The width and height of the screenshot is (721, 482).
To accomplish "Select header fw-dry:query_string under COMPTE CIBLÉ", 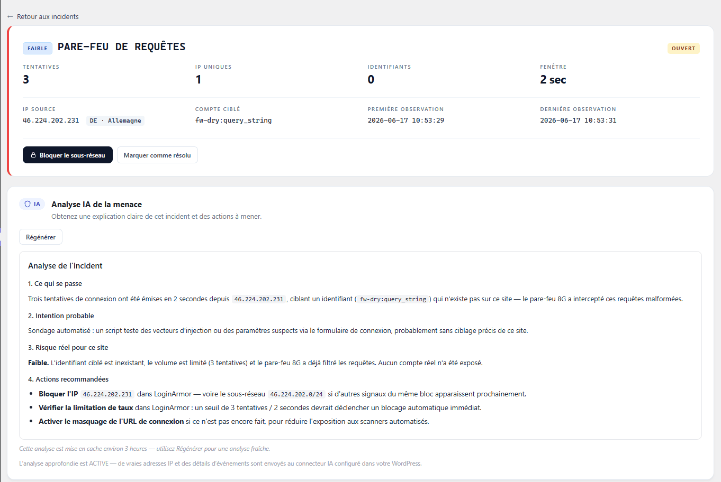I will tap(233, 120).
